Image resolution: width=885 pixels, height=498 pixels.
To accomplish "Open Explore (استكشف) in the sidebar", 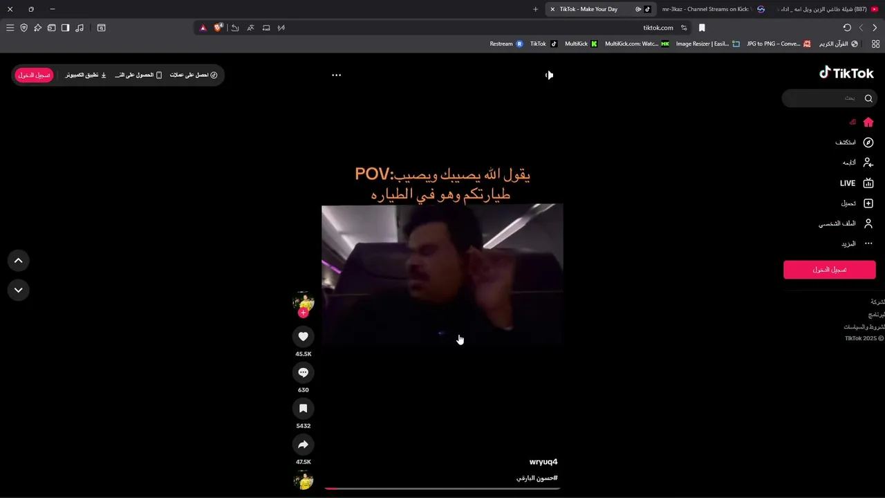I will [x=855, y=142].
